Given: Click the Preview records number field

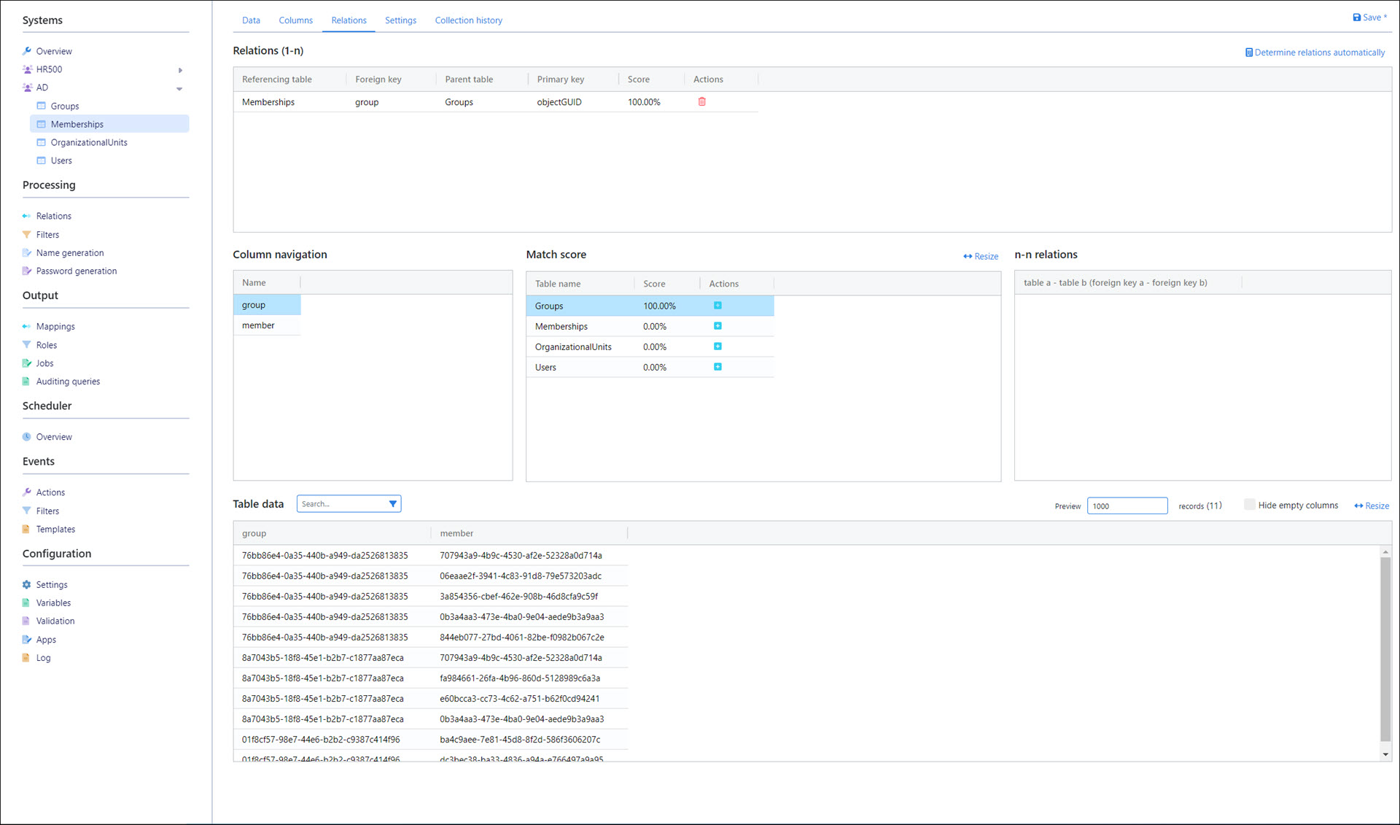Looking at the screenshot, I should 1127,506.
